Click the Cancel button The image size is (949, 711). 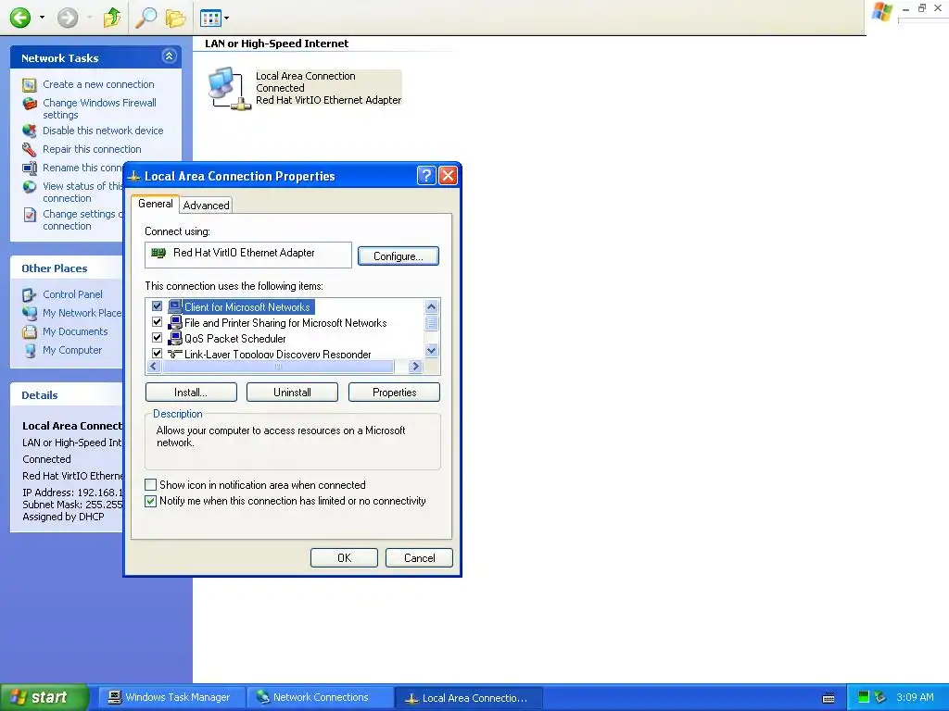tap(420, 558)
